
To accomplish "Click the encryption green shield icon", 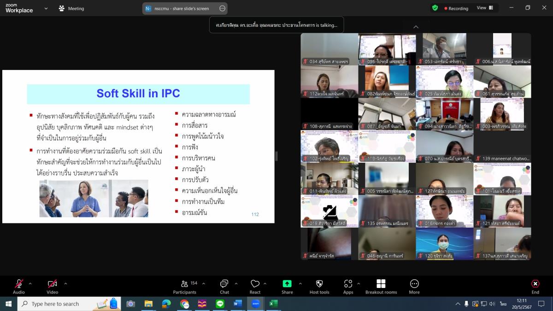I will pos(435,8).
